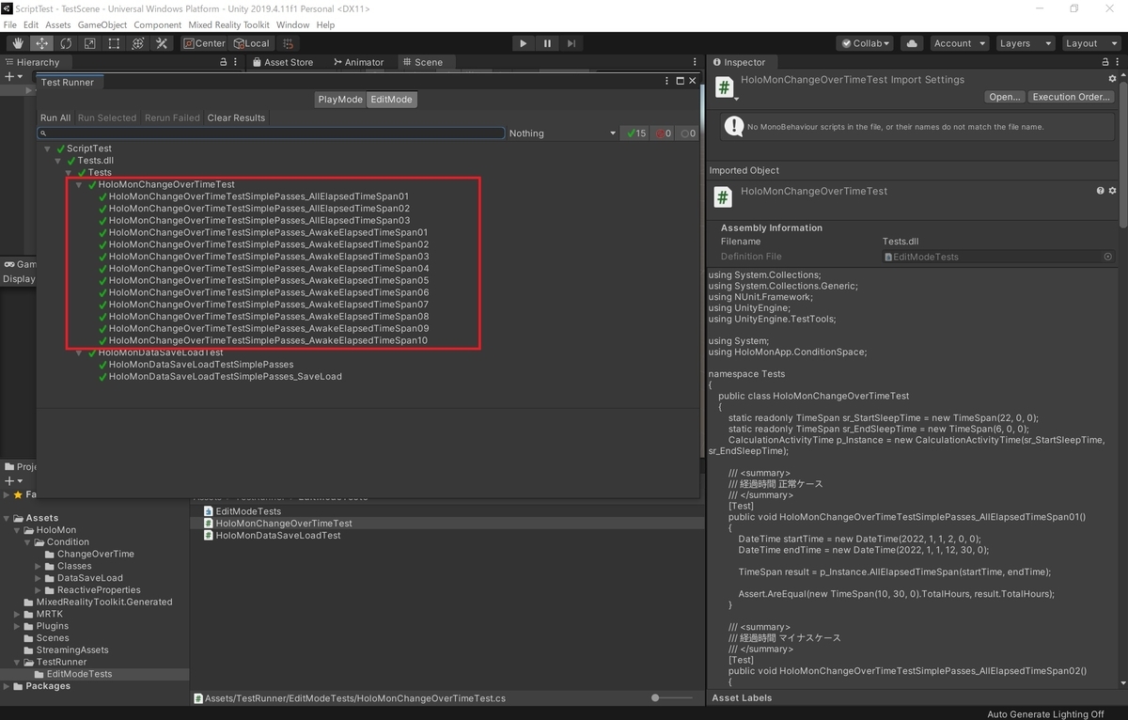Collapse the Tests.dll tree node
The width and height of the screenshot is (1128, 720).
(58, 161)
